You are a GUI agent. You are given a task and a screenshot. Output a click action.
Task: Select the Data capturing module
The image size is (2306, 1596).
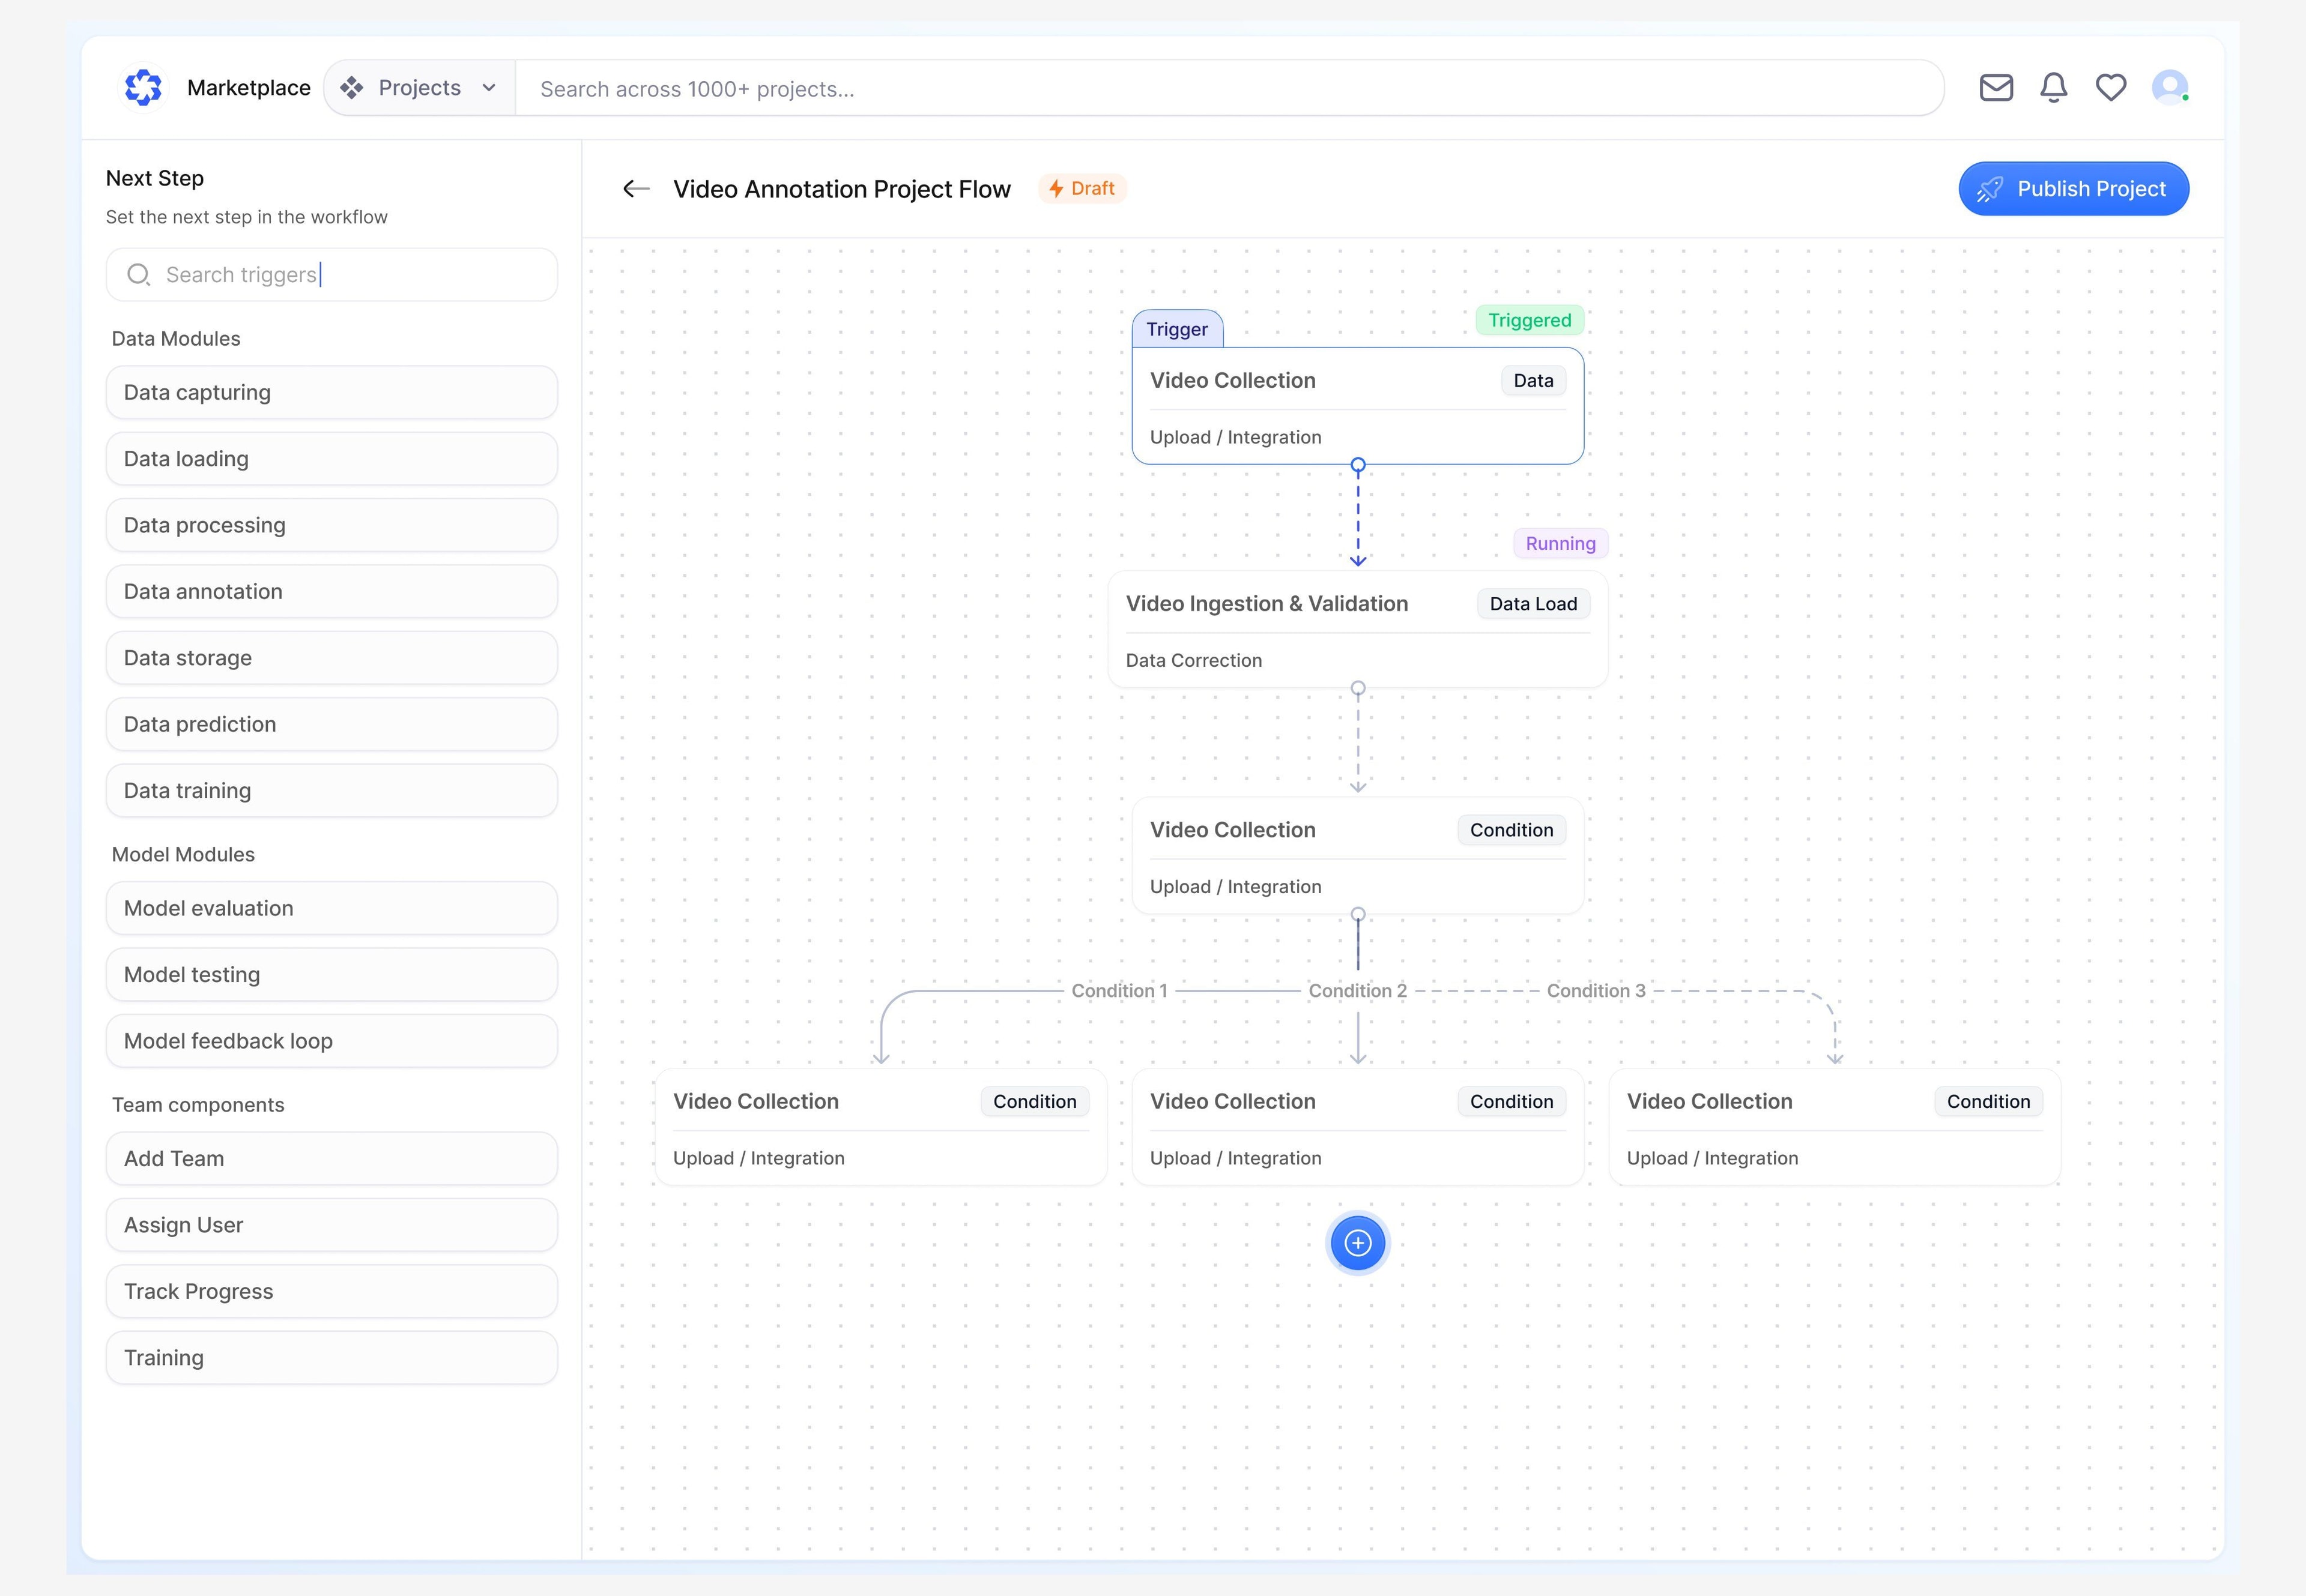pos(331,392)
